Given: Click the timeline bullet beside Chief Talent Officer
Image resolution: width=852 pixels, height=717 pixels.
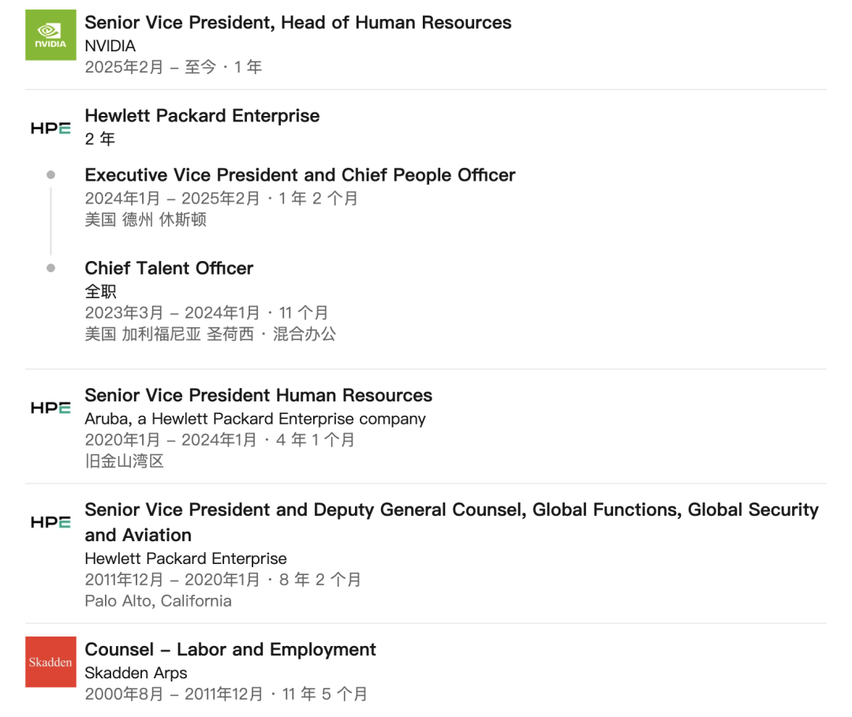Looking at the screenshot, I should (51, 268).
